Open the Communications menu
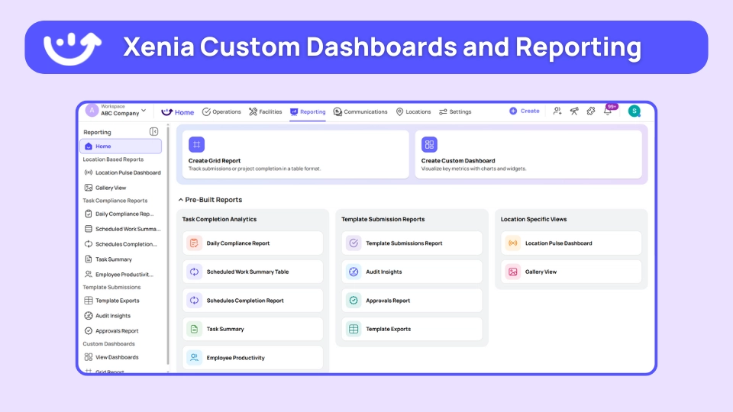Screen dimensions: 733x412 pos(360,112)
